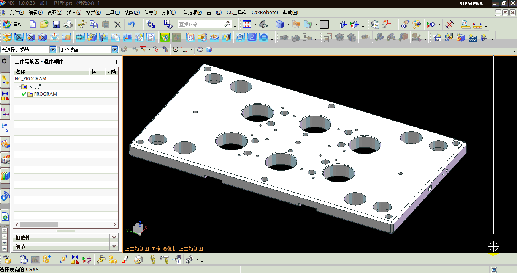The image size is (517, 273).
Task: Click the Fit view icon
Action: point(247,25)
